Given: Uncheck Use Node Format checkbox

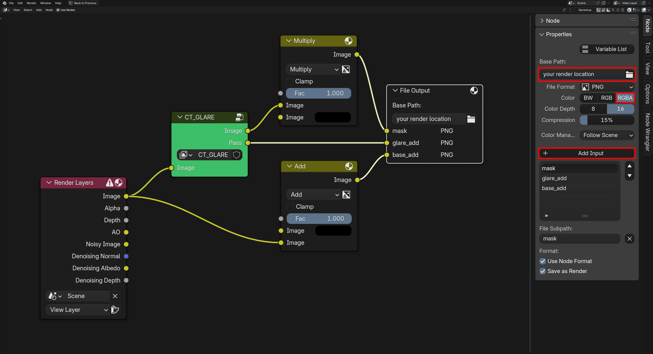Looking at the screenshot, I should (x=543, y=261).
